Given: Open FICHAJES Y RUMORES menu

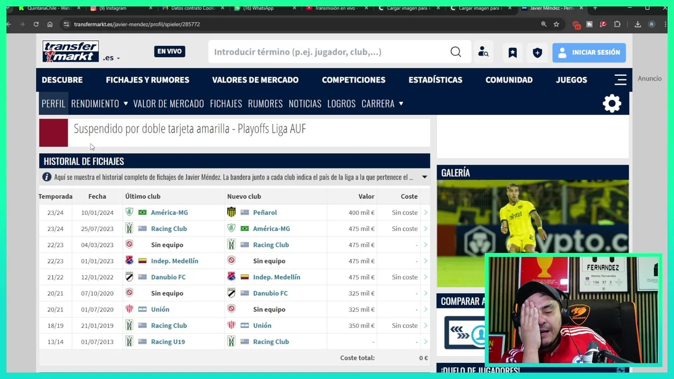Looking at the screenshot, I should click(147, 79).
